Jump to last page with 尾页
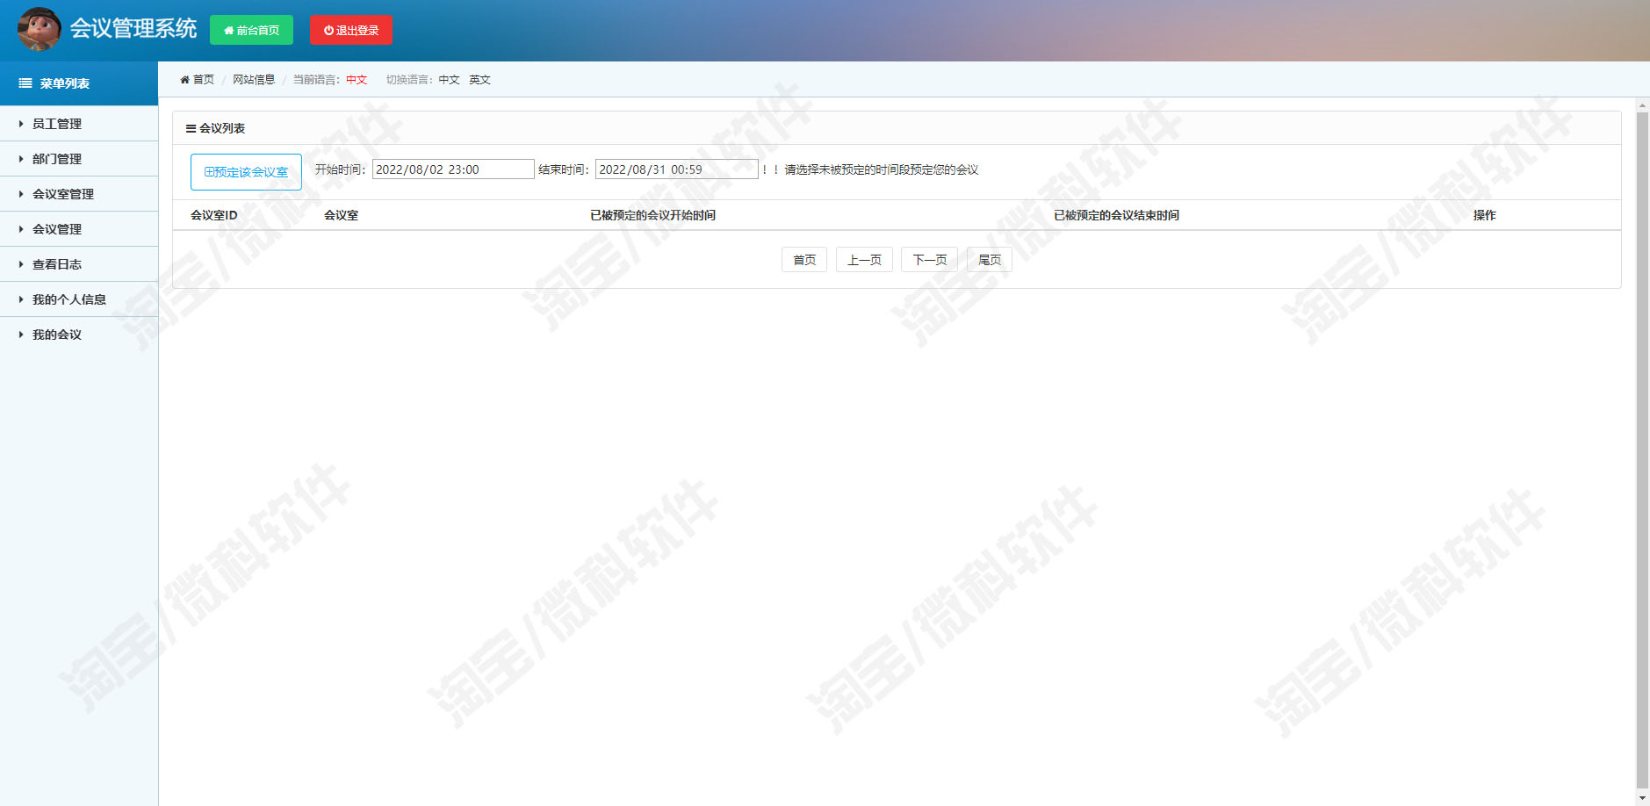This screenshot has height=806, width=1650. [990, 260]
